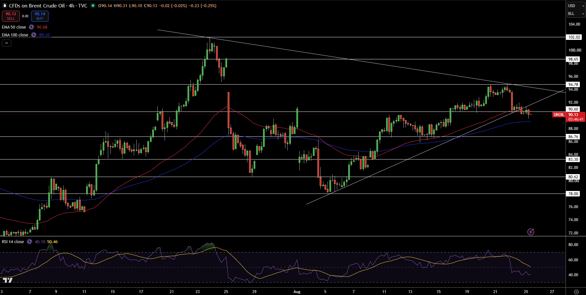Click the date 27 on time axis
Viewport: 586px width, 295px height.
click(552, 292)
